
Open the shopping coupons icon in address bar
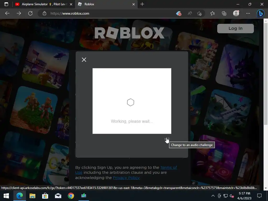point(178,14)
